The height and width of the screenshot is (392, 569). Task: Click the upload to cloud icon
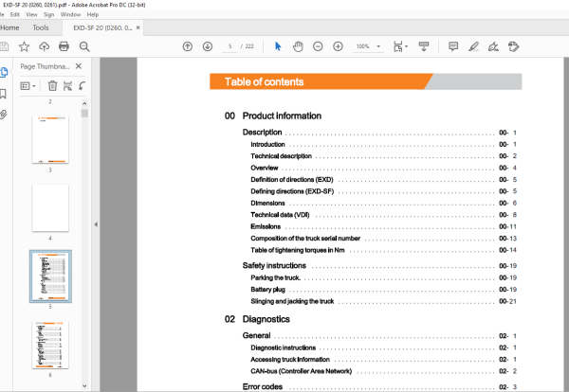[x=44, y=46]
